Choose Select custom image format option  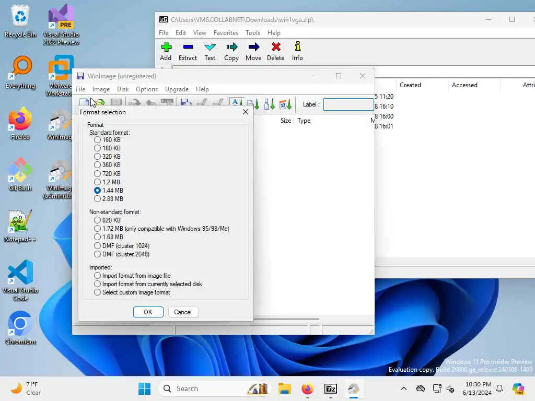(132, 292)
